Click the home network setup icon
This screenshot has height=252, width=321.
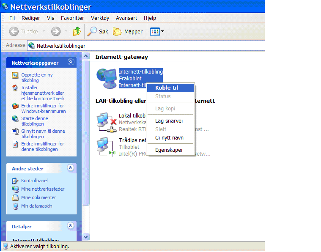(x=15, y=88)
